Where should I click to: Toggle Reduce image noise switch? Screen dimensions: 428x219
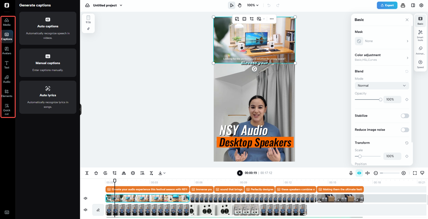pos(405,130)
